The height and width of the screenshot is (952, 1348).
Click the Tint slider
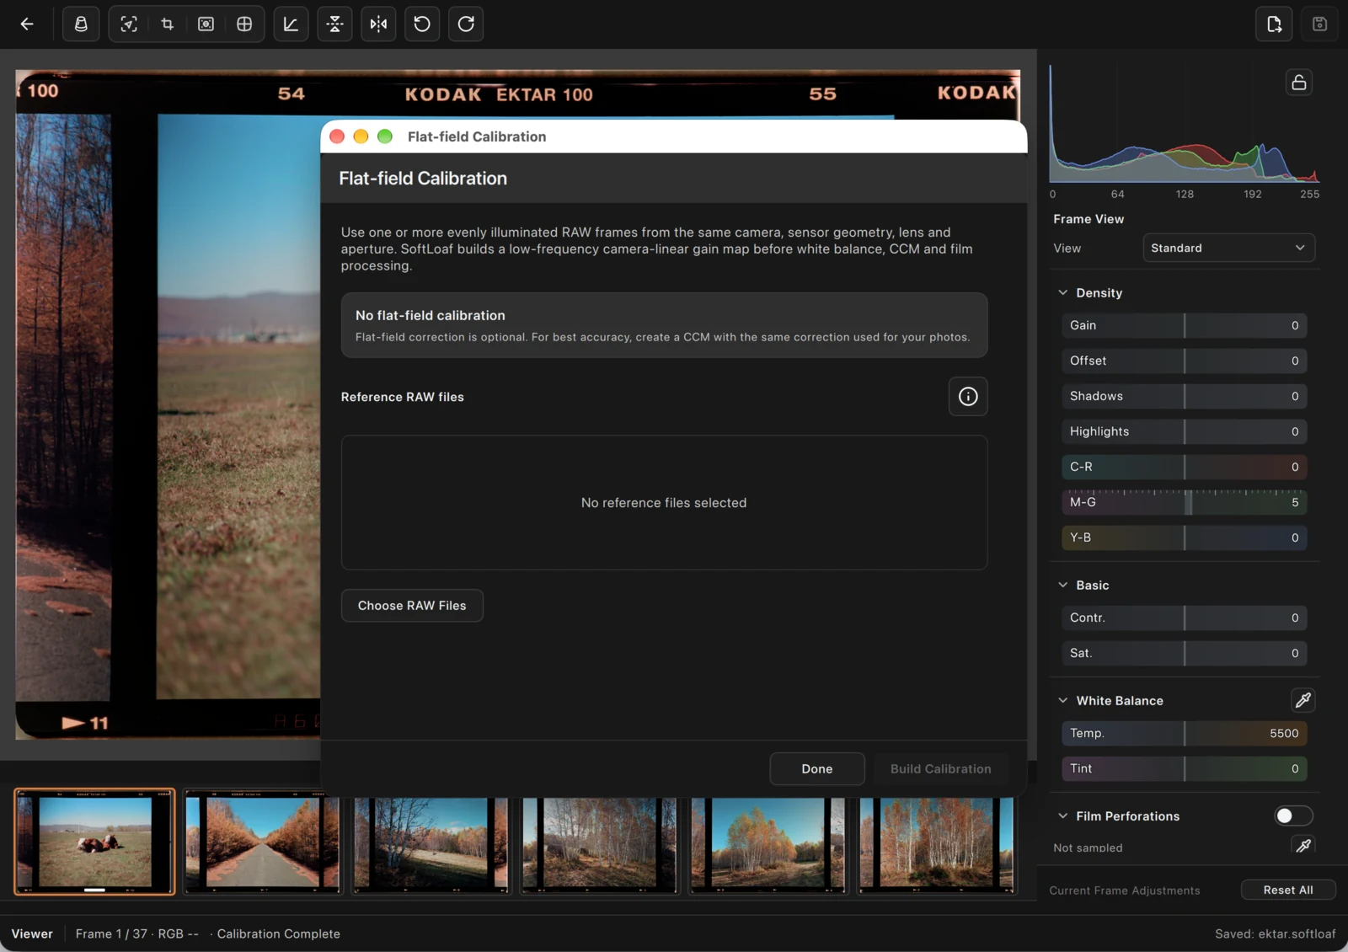click(x=1184, y=768)
